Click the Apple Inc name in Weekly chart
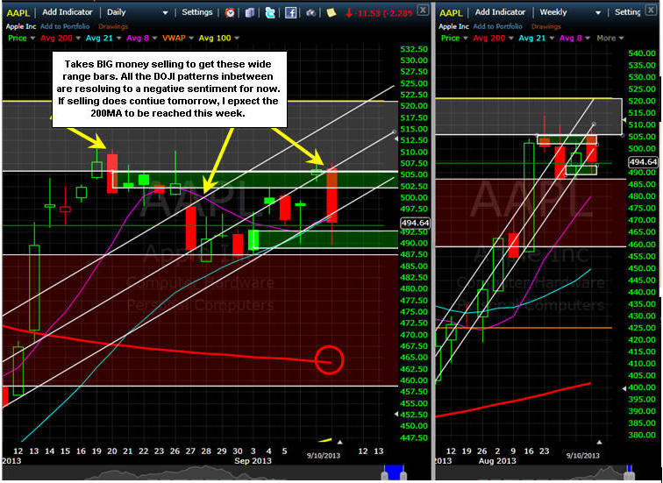This screenshot has height=483, width=663. [x=454, y=26]
